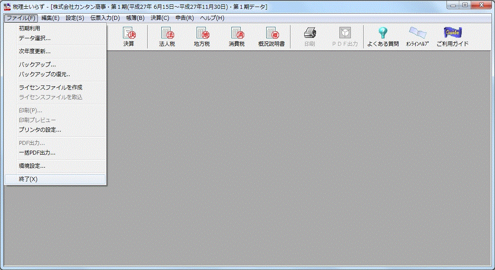Viewport: 495px width, 270px height.
Task: Open プリンタの設定... from menu
Action: 40,130
